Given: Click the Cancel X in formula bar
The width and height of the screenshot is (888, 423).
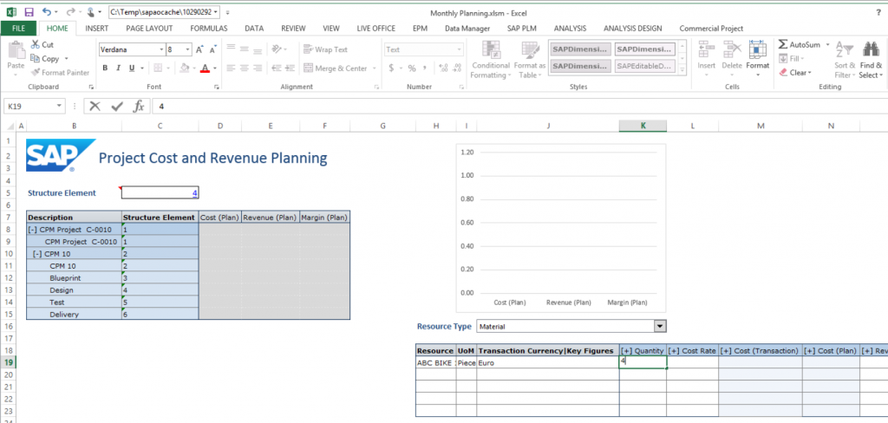Looking at the screenshot, I should [x=95, y=107].
